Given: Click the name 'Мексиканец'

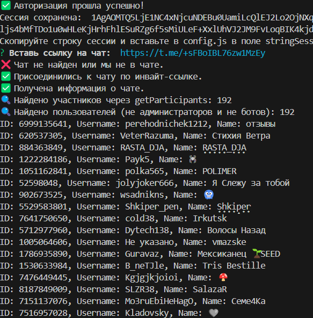Looking at the screenshot, I should pos(222,254).
